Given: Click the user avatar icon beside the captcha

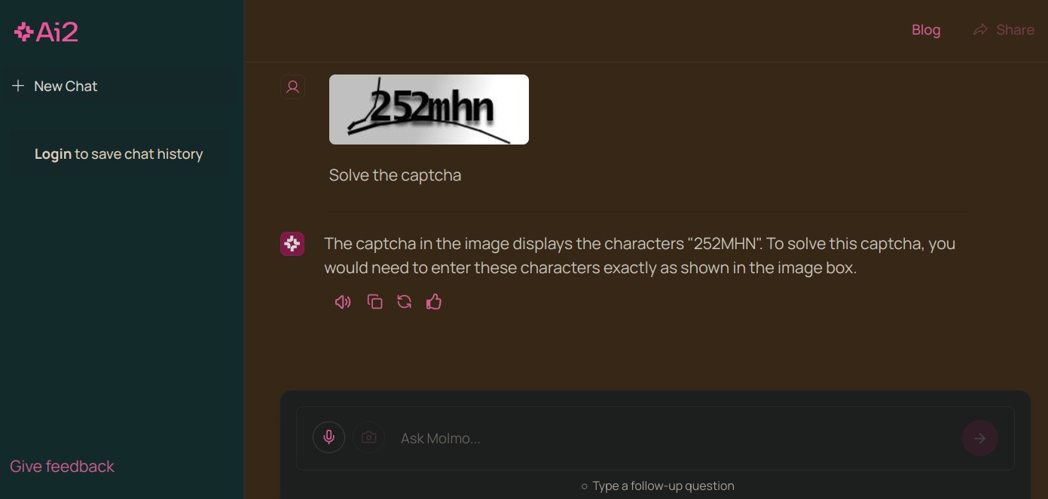Looking at the screenshot, I should tap(293, 87).
